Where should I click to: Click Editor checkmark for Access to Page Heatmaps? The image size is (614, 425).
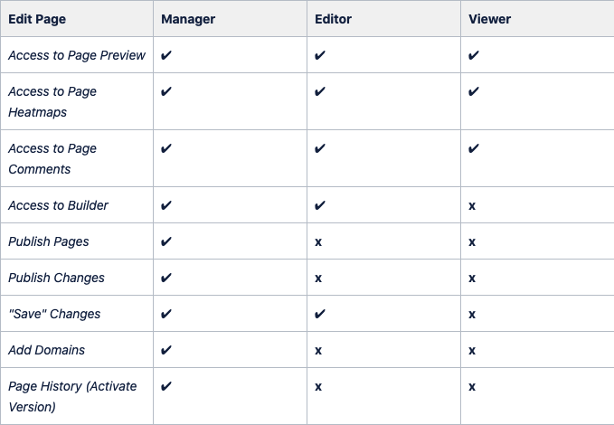pos(320,91)
